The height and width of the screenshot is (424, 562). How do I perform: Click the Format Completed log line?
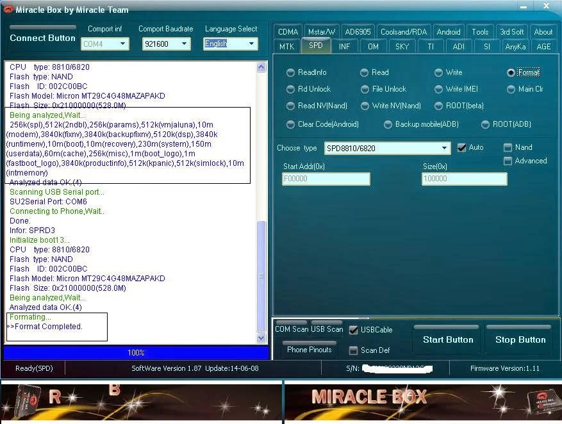(x=45, y=327)
